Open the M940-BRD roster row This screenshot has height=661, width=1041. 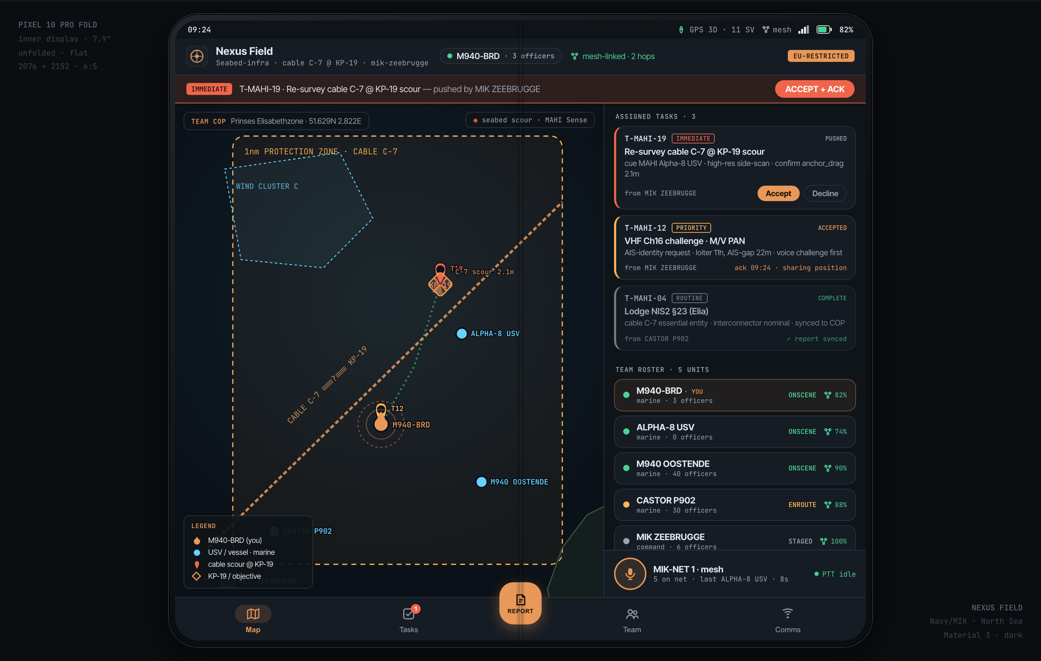[x=734, y=395]
